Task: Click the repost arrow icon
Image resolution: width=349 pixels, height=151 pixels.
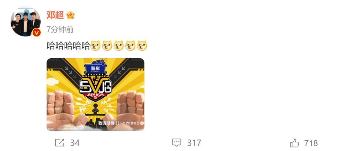Action: tap(60, 143)
